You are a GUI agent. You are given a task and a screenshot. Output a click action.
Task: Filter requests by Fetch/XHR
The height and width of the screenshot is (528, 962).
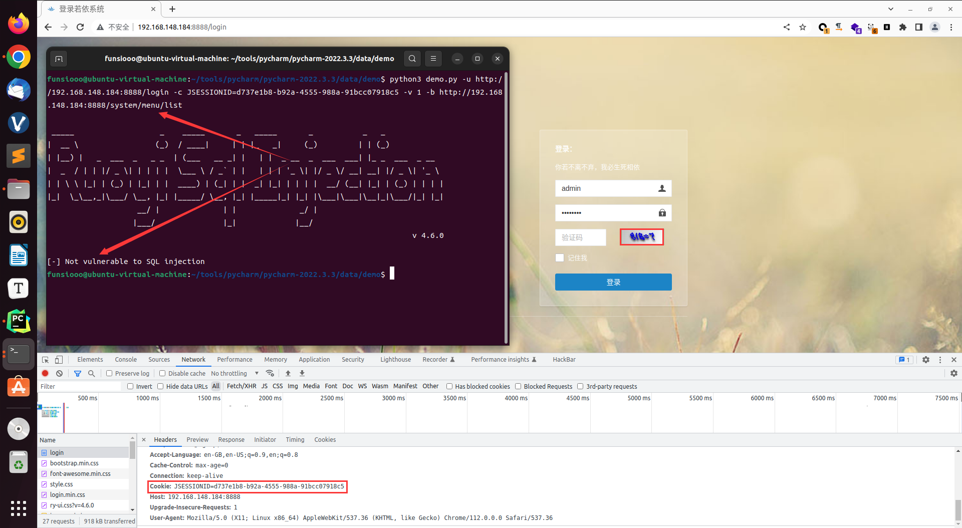pyautogui.click(x=242, y=386)
